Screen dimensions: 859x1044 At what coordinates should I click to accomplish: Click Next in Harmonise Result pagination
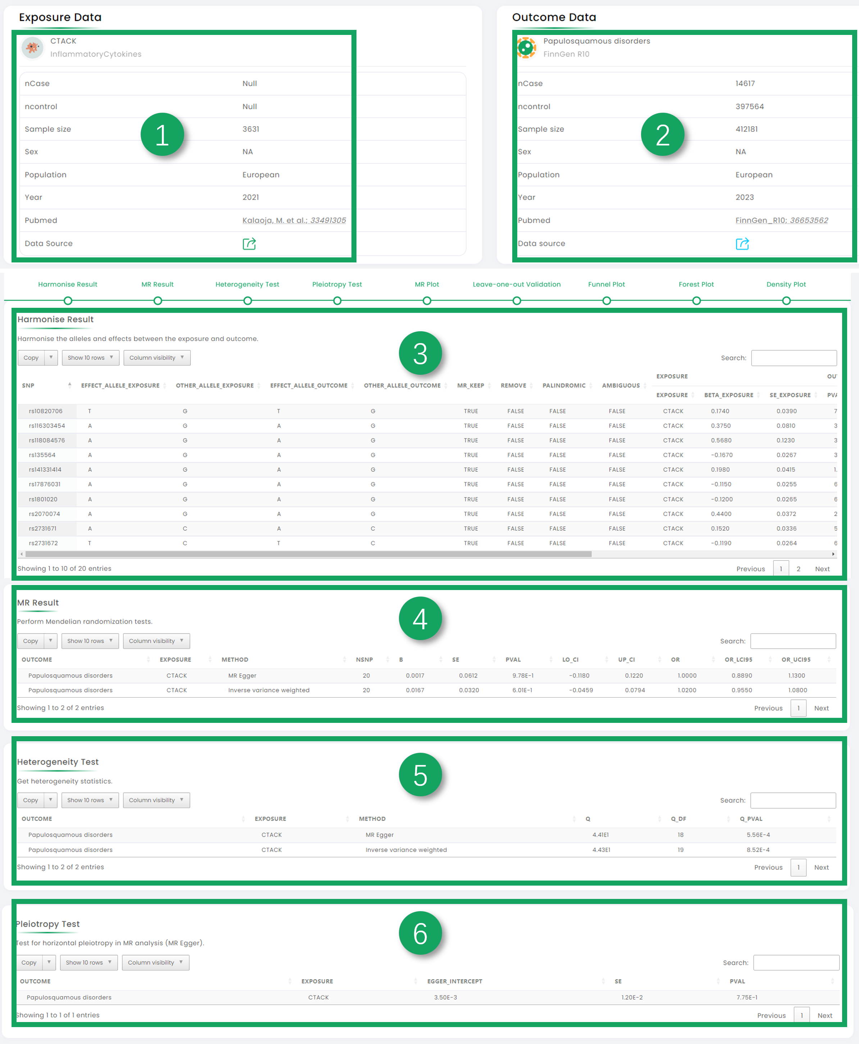[x=822, y=569]
